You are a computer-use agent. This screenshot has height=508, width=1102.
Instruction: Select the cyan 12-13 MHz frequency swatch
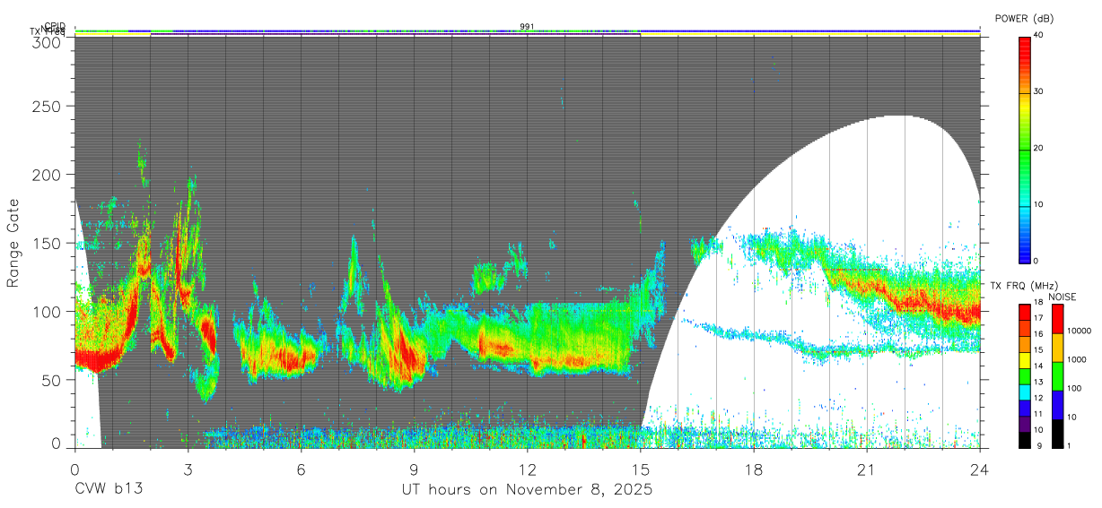1024,392
